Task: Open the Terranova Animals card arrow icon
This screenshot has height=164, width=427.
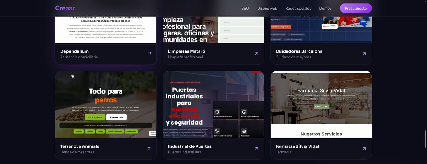Action: coord(149,149)
